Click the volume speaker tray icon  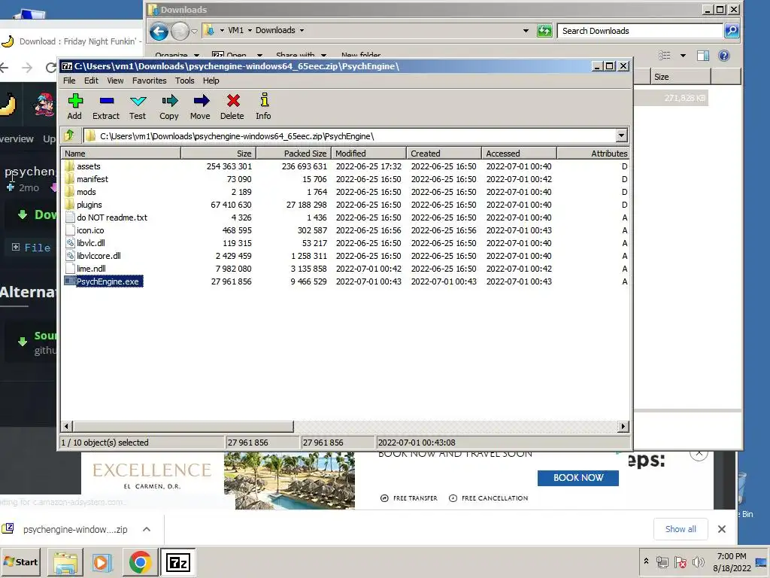click(698, 561)
